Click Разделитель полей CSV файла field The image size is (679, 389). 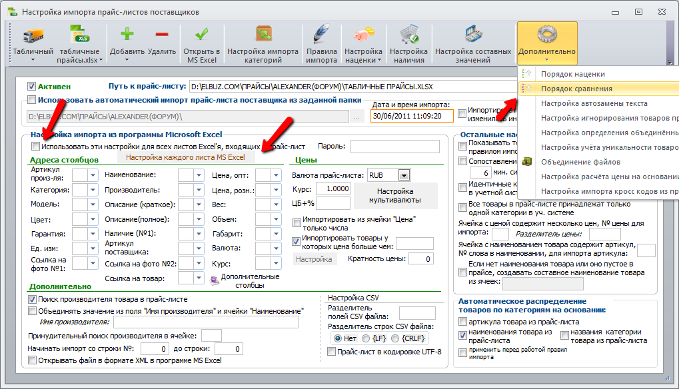pos(417,313)
